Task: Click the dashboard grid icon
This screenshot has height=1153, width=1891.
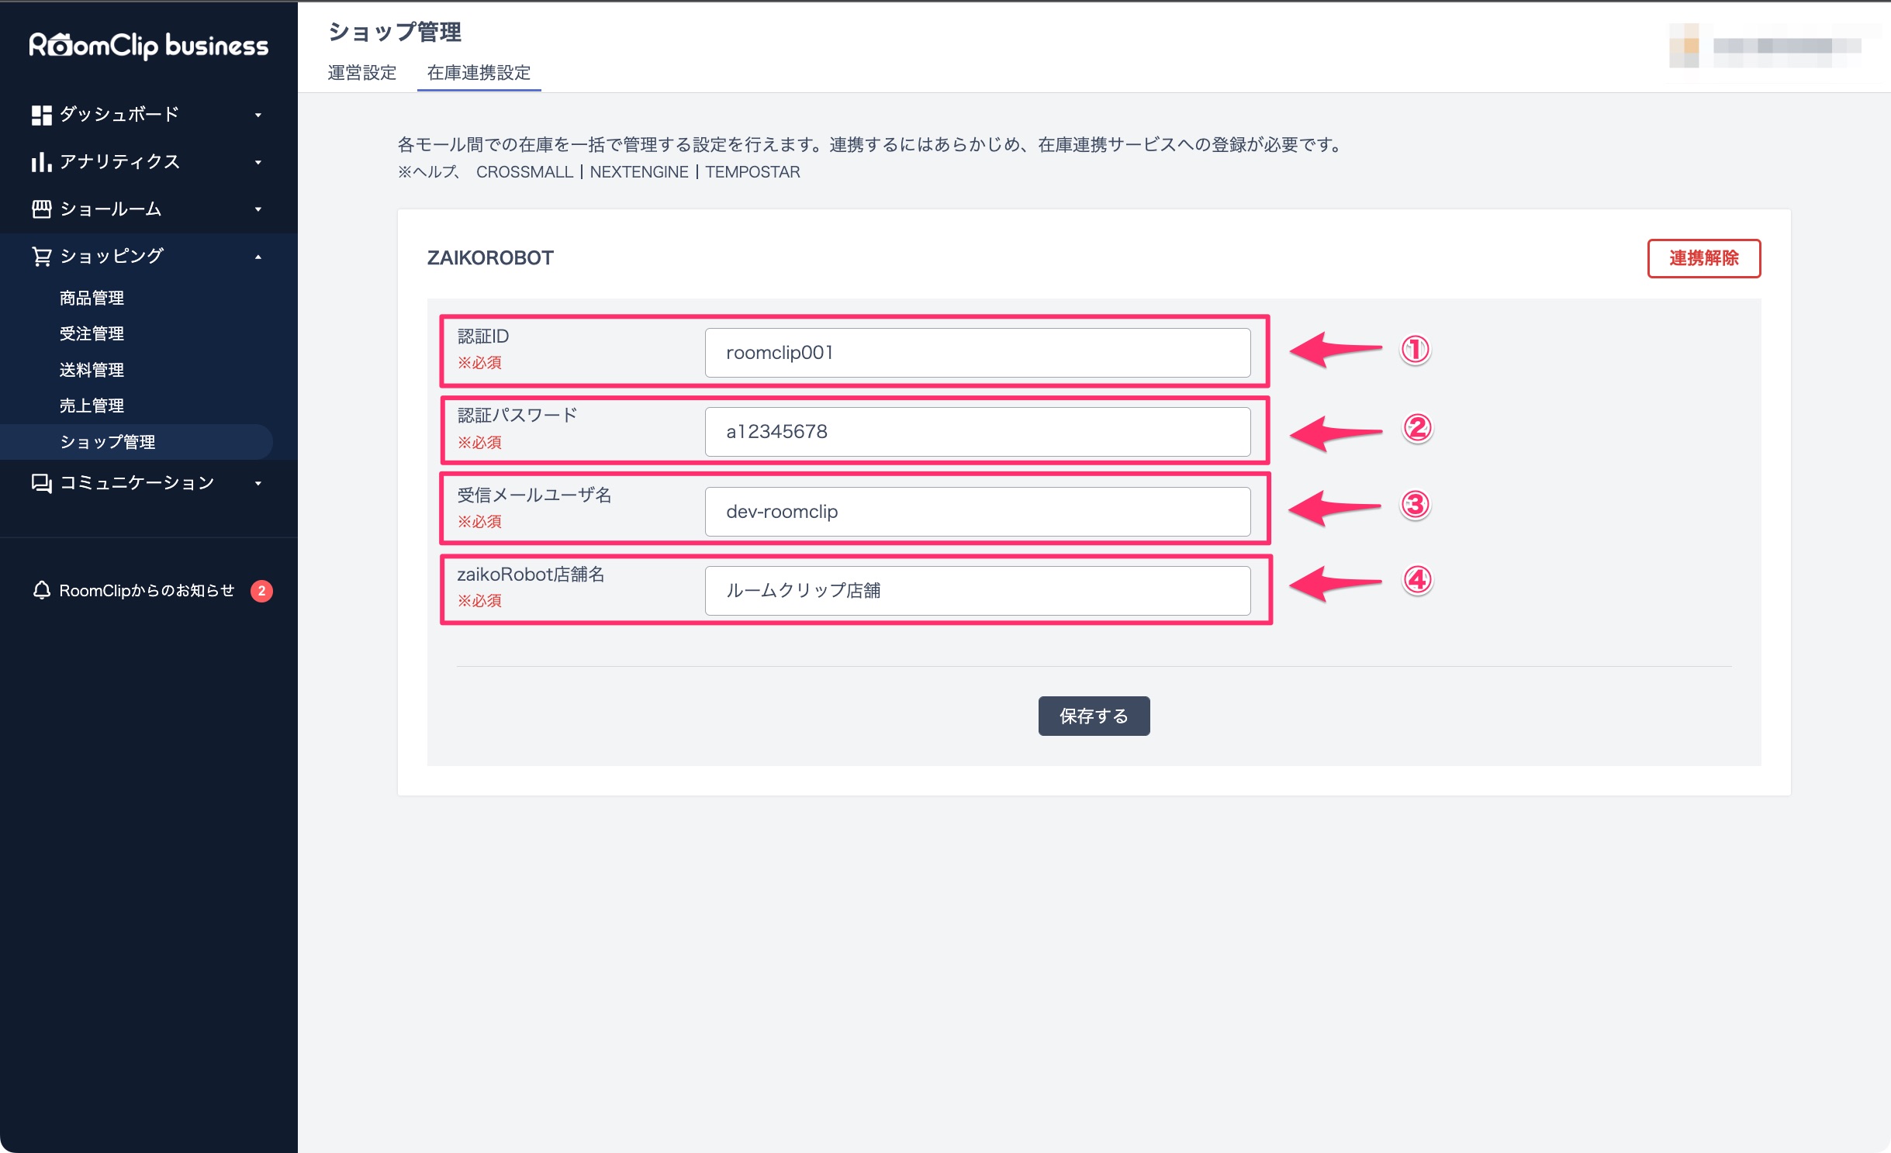Action: [x=41, y=115]
